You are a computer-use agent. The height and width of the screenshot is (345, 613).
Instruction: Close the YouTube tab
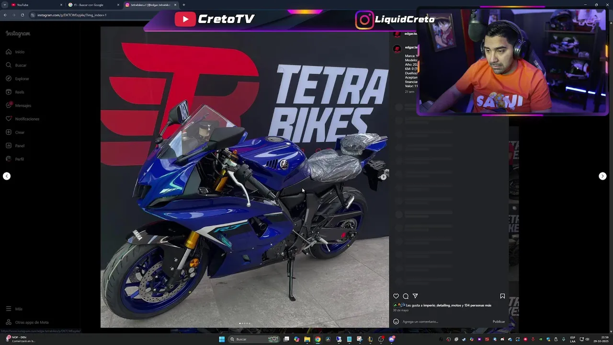tap(61, 5)
